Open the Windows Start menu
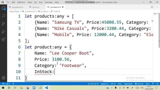This screenshot has height=90, width=160. pos(3,88)
